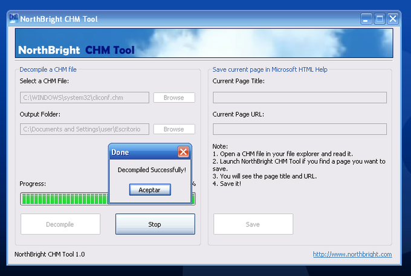Click the NorthBright CHM Tool banner image
The image size is (411, 276).
point(204,43)
